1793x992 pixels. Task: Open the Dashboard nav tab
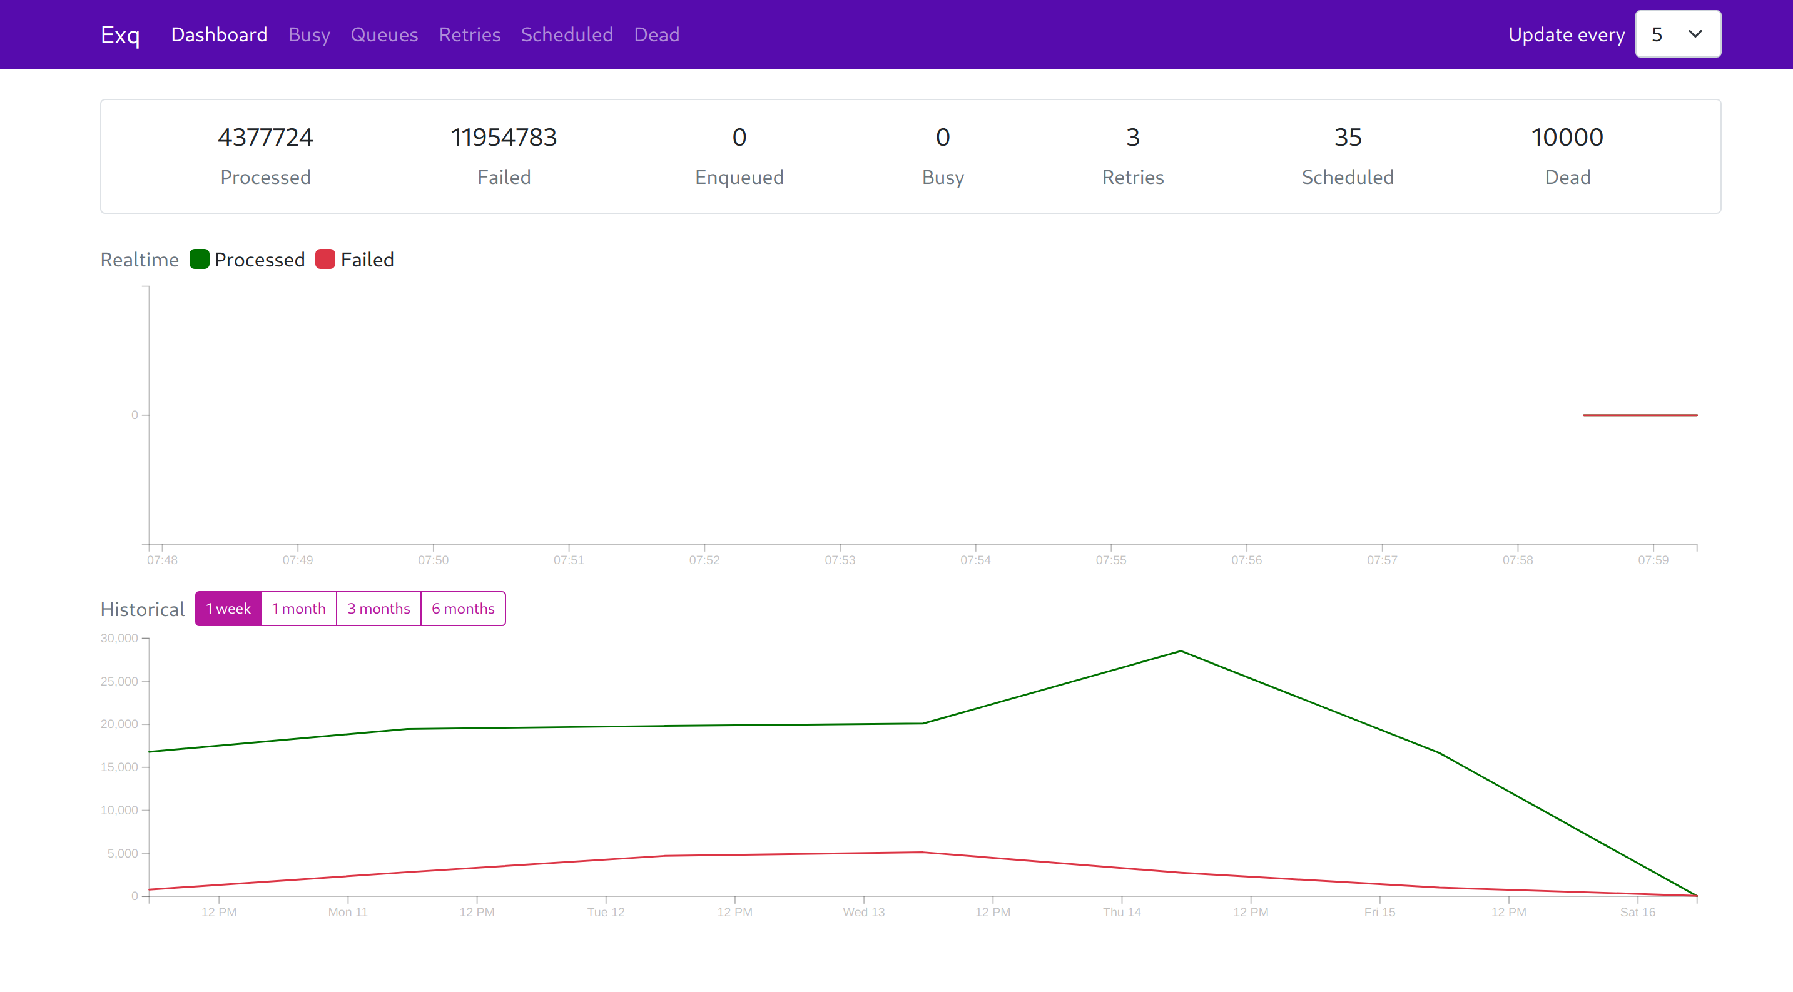click(218, 35)
